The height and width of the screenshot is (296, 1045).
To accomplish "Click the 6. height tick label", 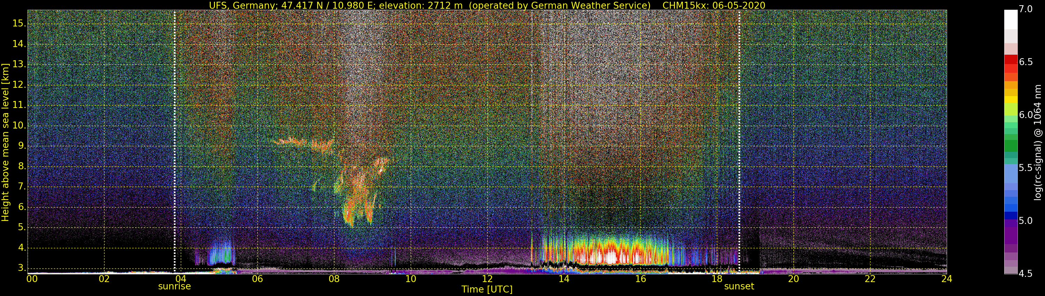I will click(22, 207).
